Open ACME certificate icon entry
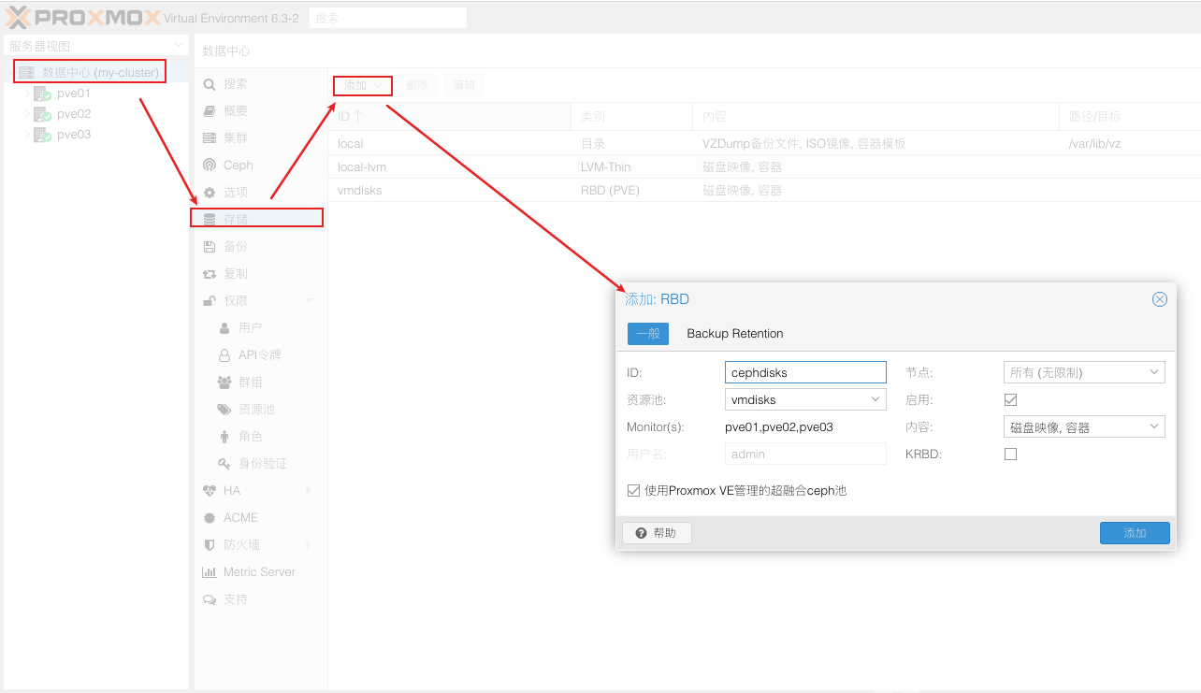Viewport: 1201px width, 693px height. [x=210, y=518]
